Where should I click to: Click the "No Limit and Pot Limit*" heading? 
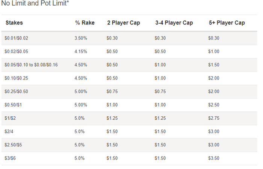[35, 4]
